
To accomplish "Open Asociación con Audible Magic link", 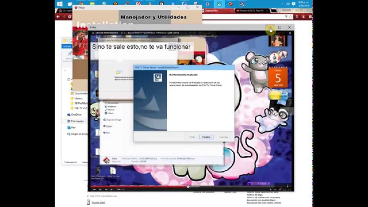I will [x=261, y=200].
